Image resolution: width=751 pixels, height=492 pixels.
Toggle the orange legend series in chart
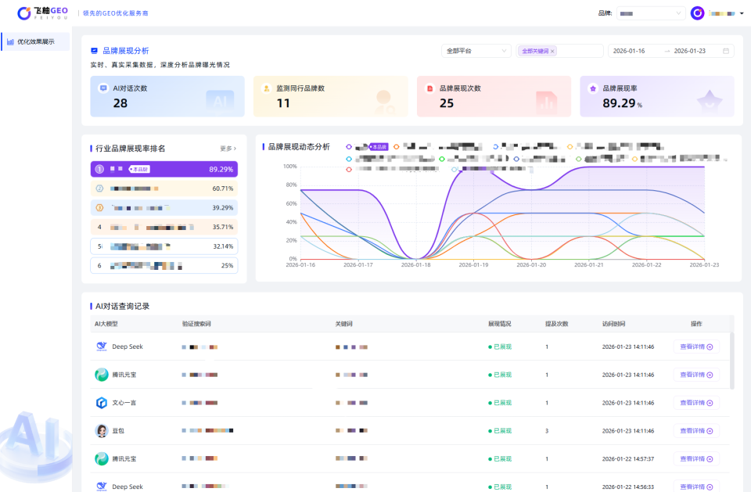[x=397, y=146]
